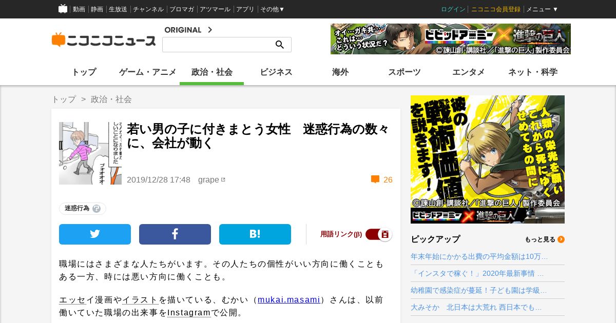The height and width of the screenshot is (323, 616).
Task: Click the niconico TV icon in top bar
Action: 63,9
